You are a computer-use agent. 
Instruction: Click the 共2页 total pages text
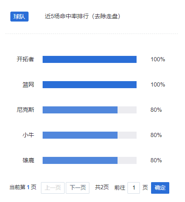point(102,188)
